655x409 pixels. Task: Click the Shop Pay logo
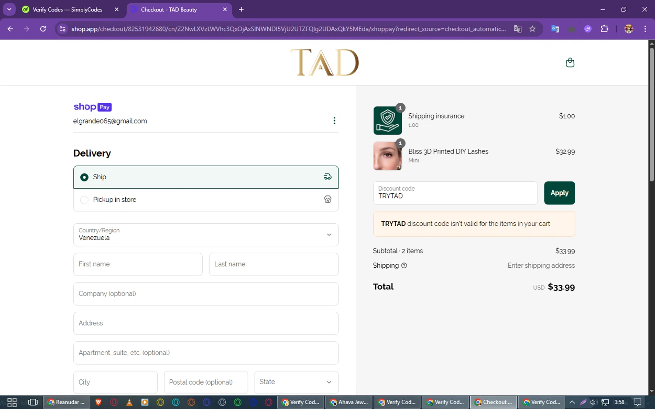93,107
